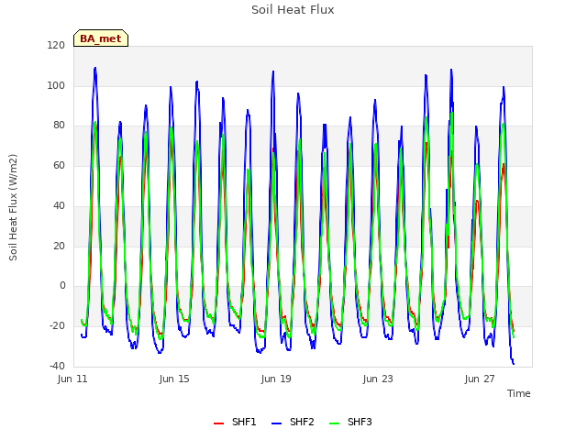The width and height of the screenshot is (587, 440).
Task: Click the 100 y-axis tick label
Action: coord(56,85)
